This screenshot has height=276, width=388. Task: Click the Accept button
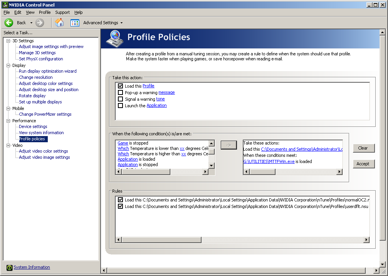(x=364, y=164)
